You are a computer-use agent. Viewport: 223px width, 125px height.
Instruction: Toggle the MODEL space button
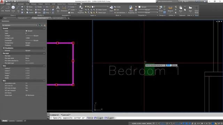pyautogui.click(x=149, y=124)
